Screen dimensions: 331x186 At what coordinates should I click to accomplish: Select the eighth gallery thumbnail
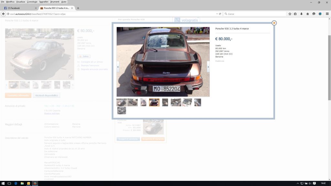click(198, 102)
